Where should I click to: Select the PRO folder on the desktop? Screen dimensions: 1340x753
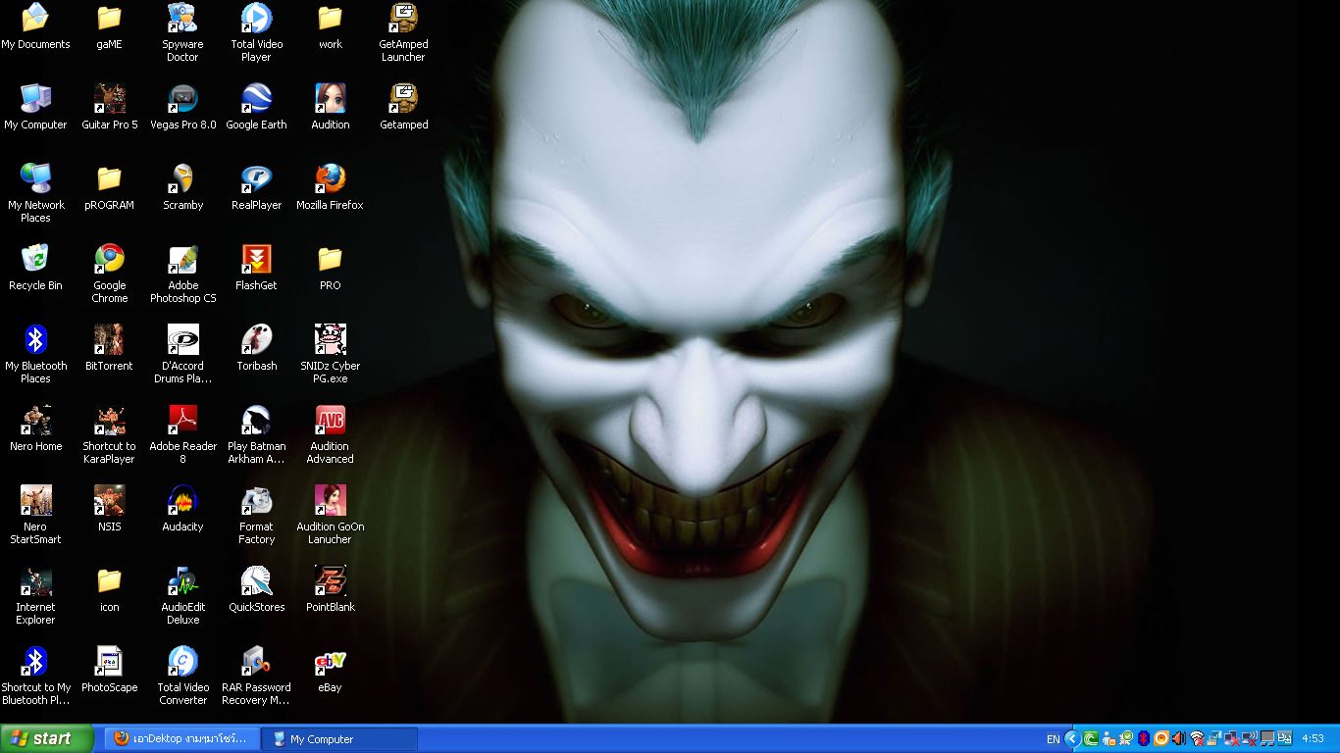point(330,268)
